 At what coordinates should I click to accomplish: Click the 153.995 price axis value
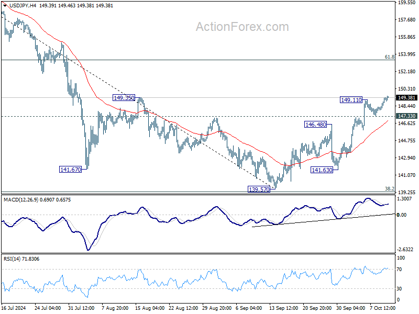pyautogui.click(x=407, y=54)
